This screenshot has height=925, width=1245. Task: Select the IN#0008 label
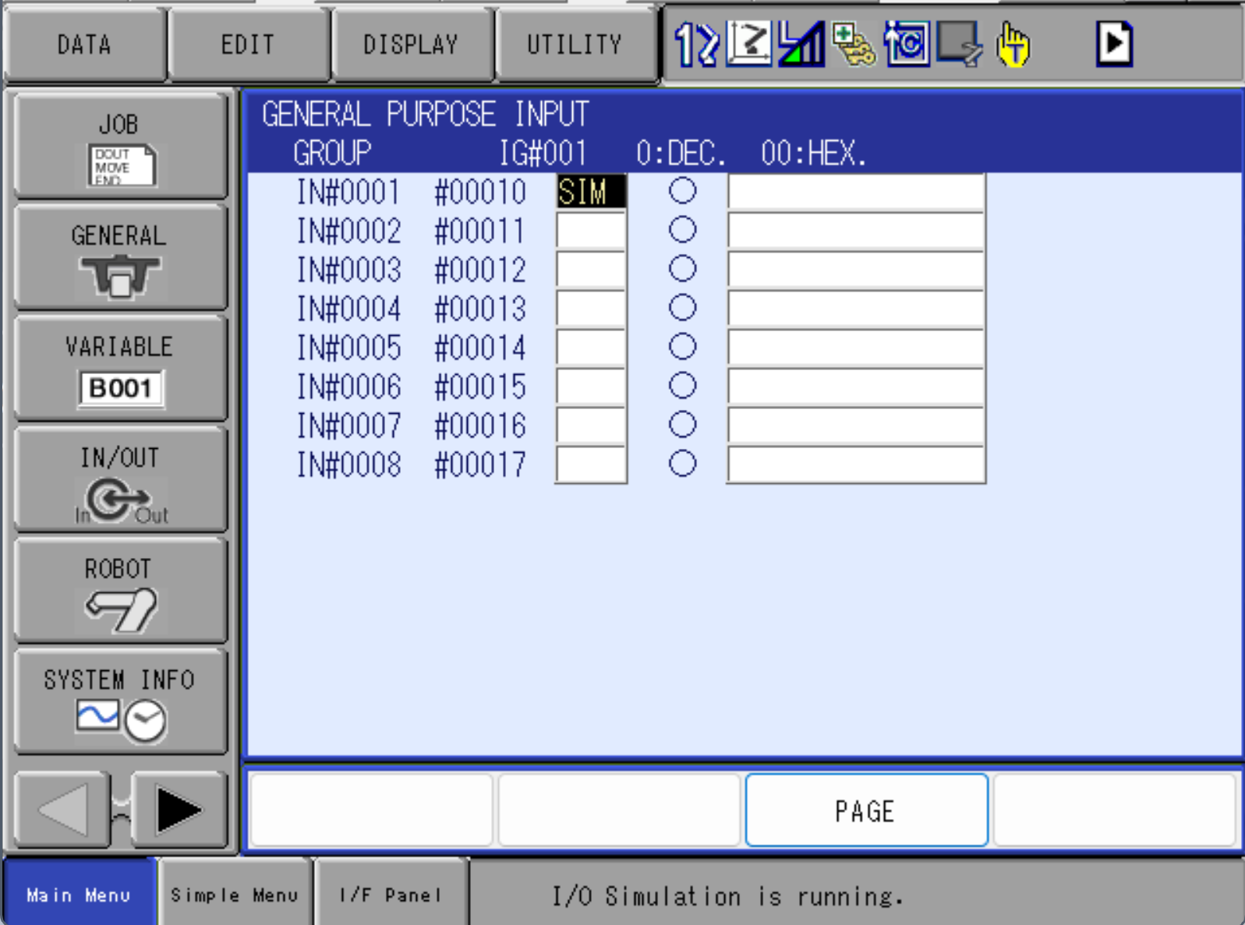(x=348, y=464)
